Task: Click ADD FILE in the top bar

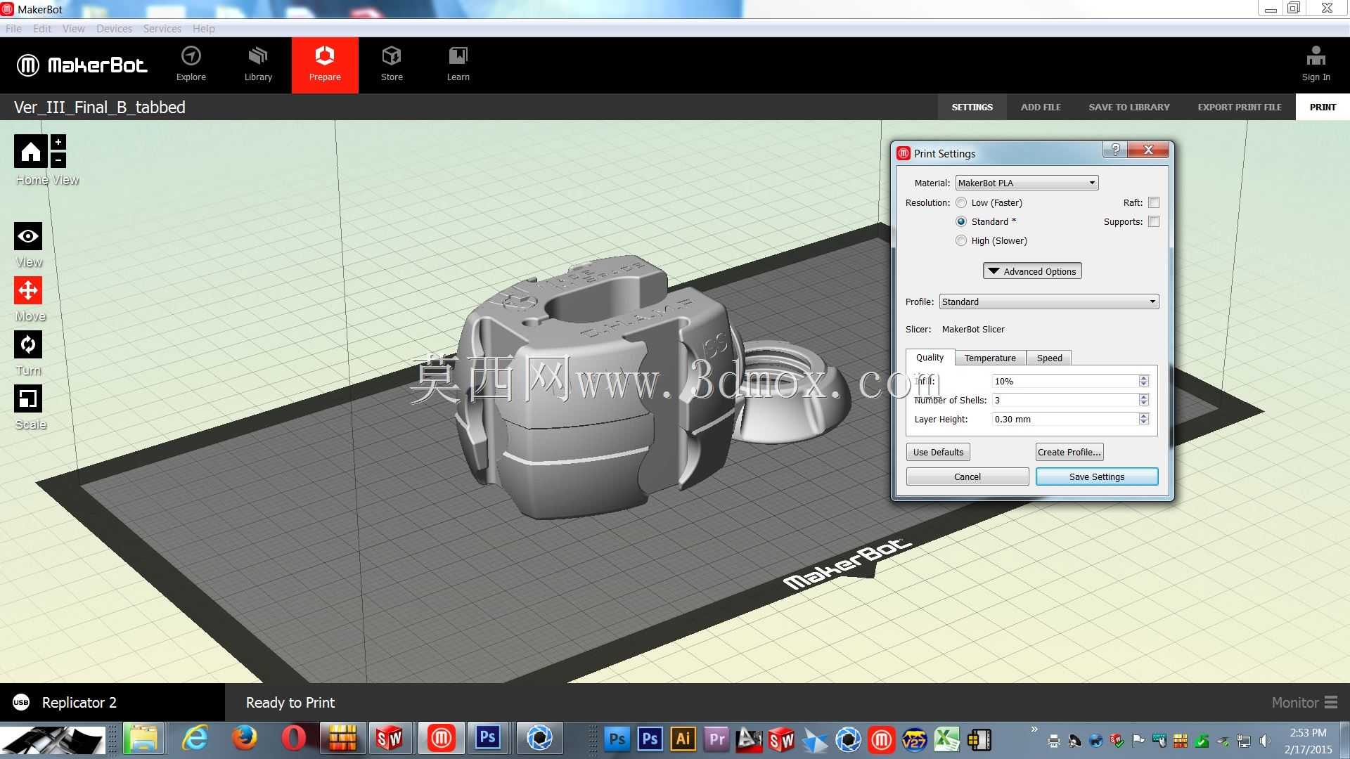Action: pyautogui.click(x=1041, y=107)
